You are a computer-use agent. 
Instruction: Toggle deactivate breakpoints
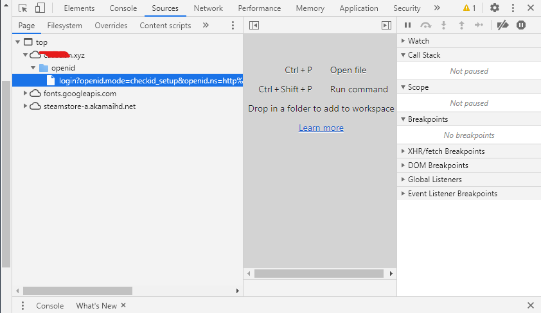pyautogui.click(x=503, y=26)
